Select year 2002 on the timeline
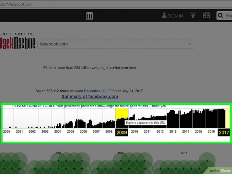The height and width of the screenshot is (174, 232). pyautogui.click(x=32, y=132)
